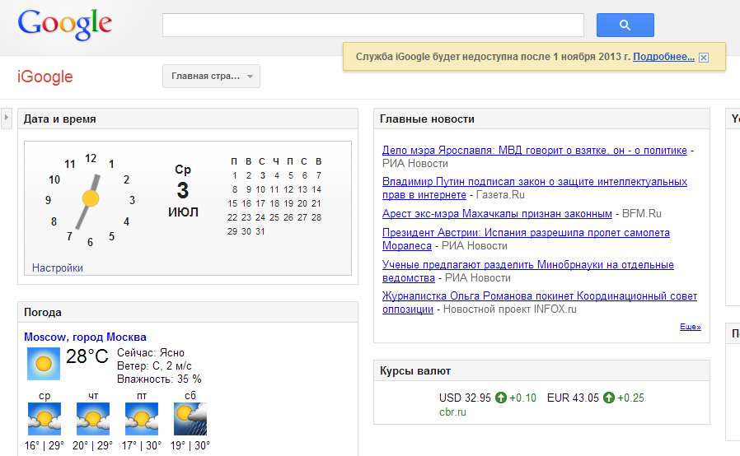Click Wednesday's 16° | 29° temperatures

44,445
